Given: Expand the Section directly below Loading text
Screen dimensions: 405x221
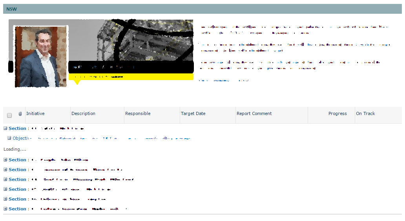Looking at the screenshot, I should tap(5, 160).
